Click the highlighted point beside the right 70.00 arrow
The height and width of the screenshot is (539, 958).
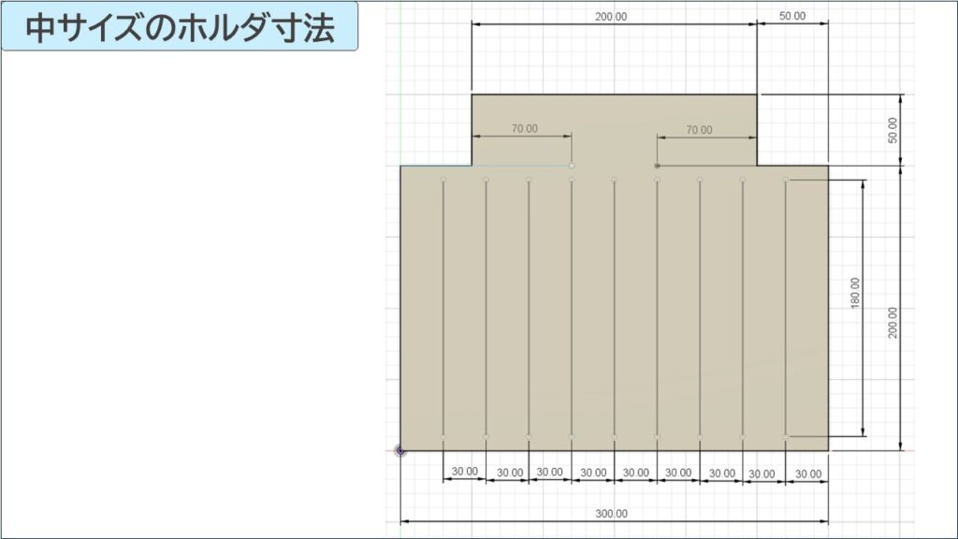click(655, 164)
